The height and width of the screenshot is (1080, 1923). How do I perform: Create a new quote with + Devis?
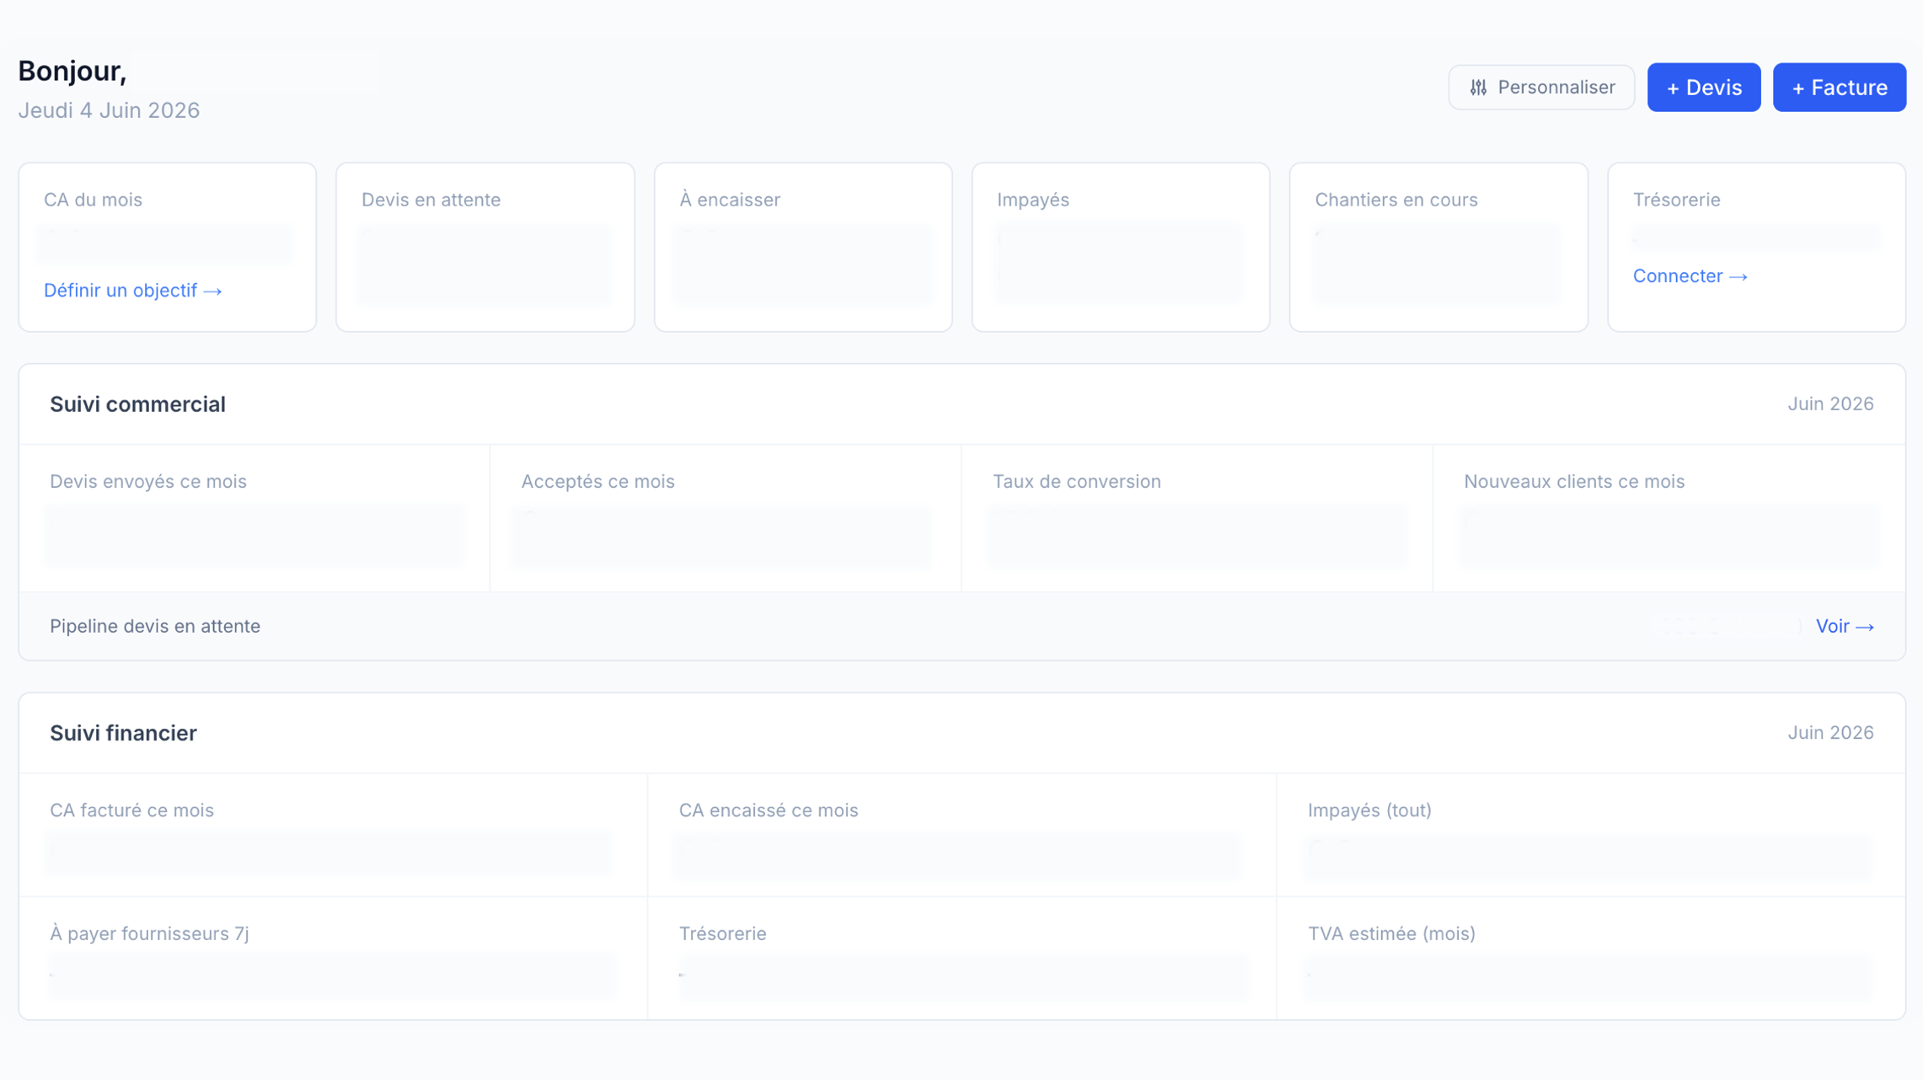coord(1704,88)
